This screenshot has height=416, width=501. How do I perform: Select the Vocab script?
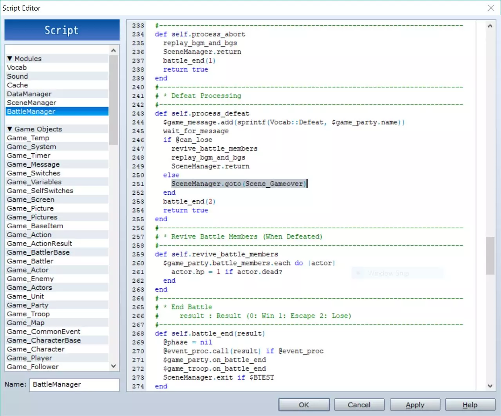[x=17, y=68]
